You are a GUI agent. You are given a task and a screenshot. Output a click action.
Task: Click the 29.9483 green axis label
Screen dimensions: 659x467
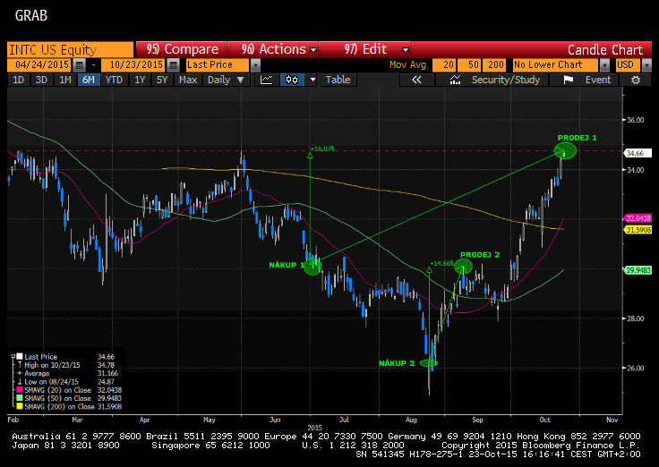638,270
